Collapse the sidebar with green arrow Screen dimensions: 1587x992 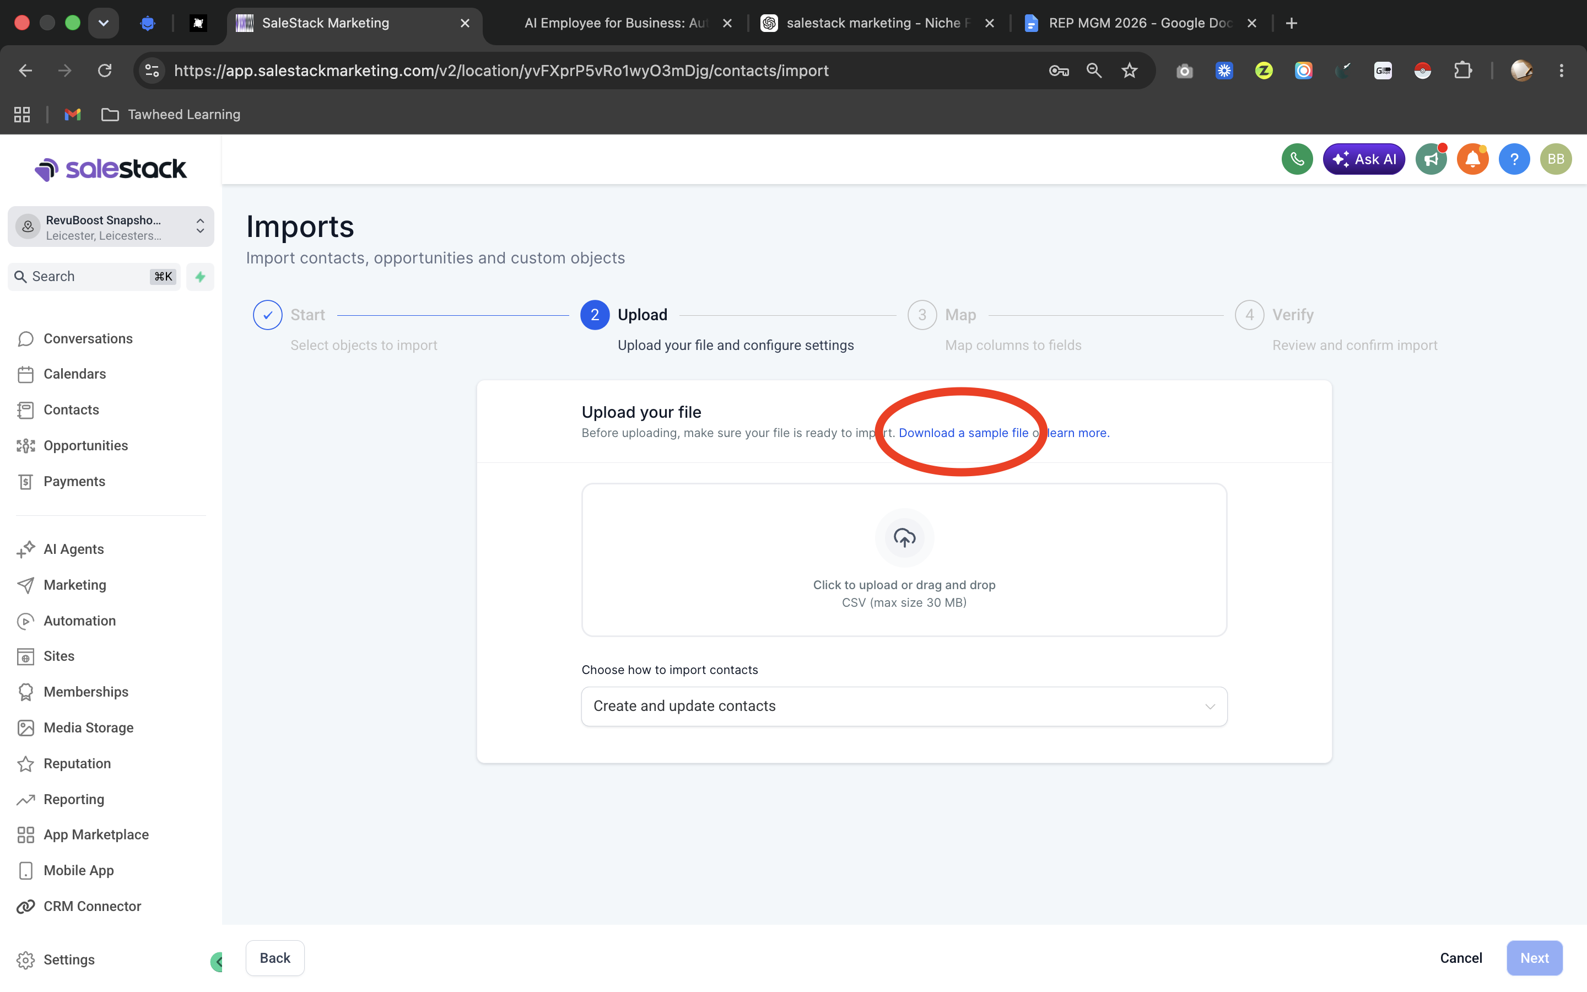217,962
